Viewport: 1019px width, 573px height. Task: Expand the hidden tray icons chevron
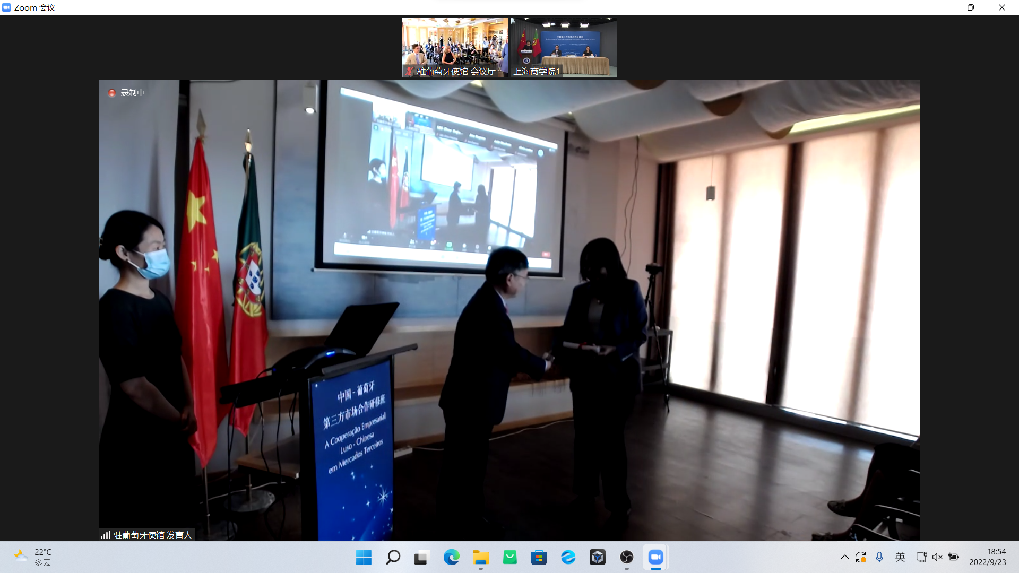844,557
